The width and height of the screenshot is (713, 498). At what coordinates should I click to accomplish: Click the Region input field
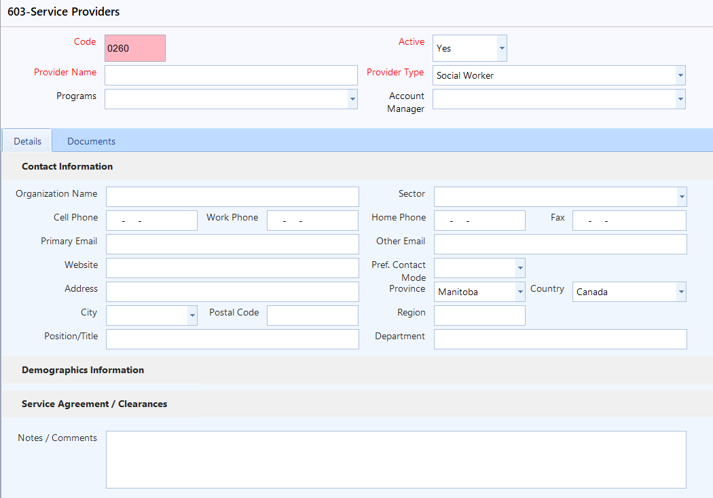[x=479, y=315]
